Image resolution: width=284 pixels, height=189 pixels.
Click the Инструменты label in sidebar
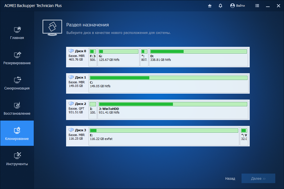[17, 164]
